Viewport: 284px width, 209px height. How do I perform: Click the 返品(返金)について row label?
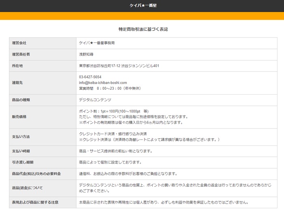(27, 188)
